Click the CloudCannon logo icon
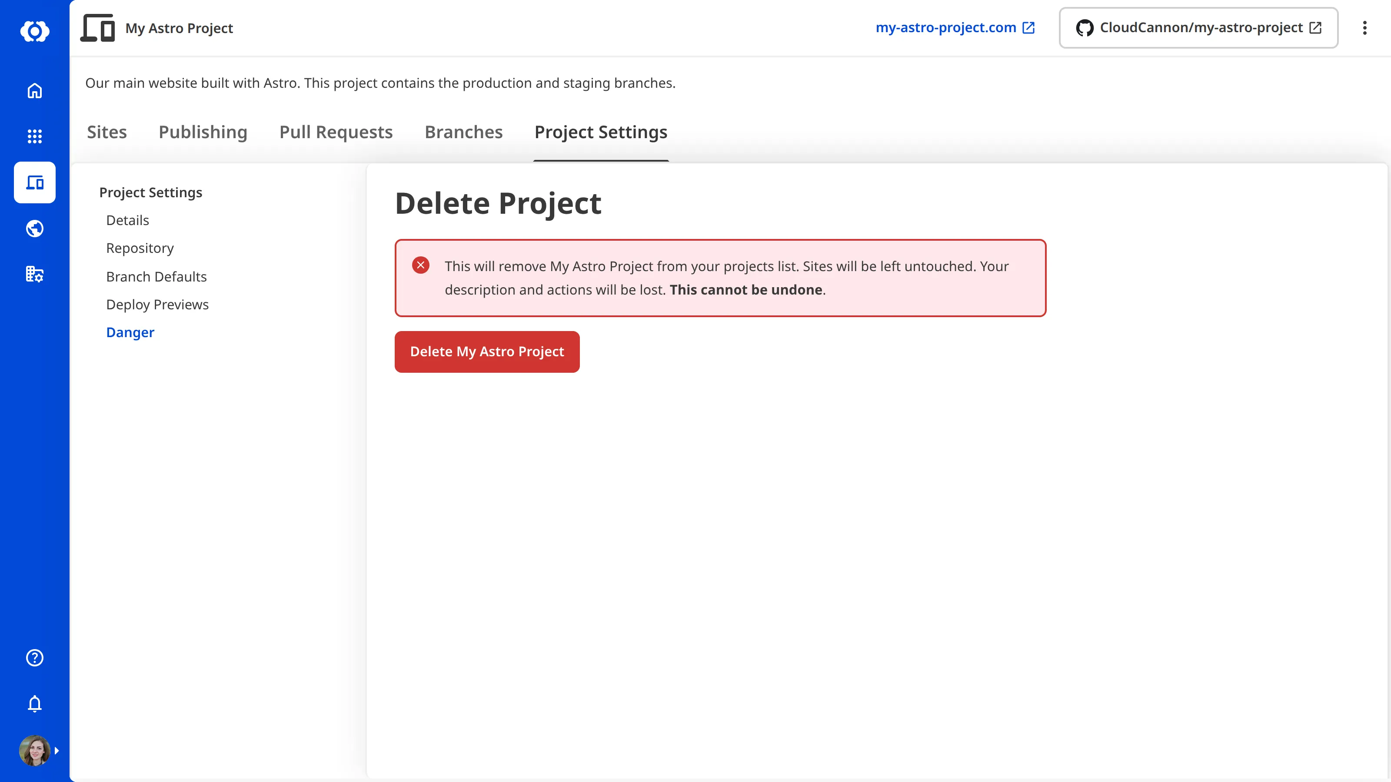The image size is (1391, 782). click(x=35, y=31)
